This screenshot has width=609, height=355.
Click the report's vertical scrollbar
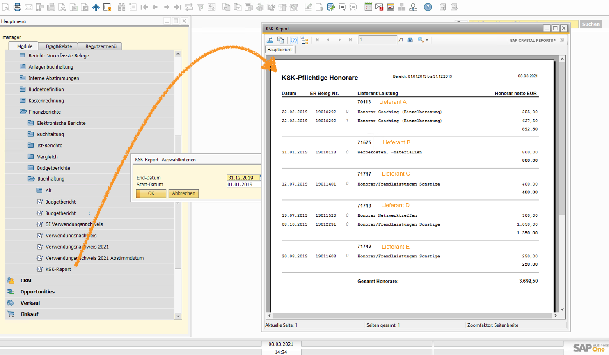[562, 164]
